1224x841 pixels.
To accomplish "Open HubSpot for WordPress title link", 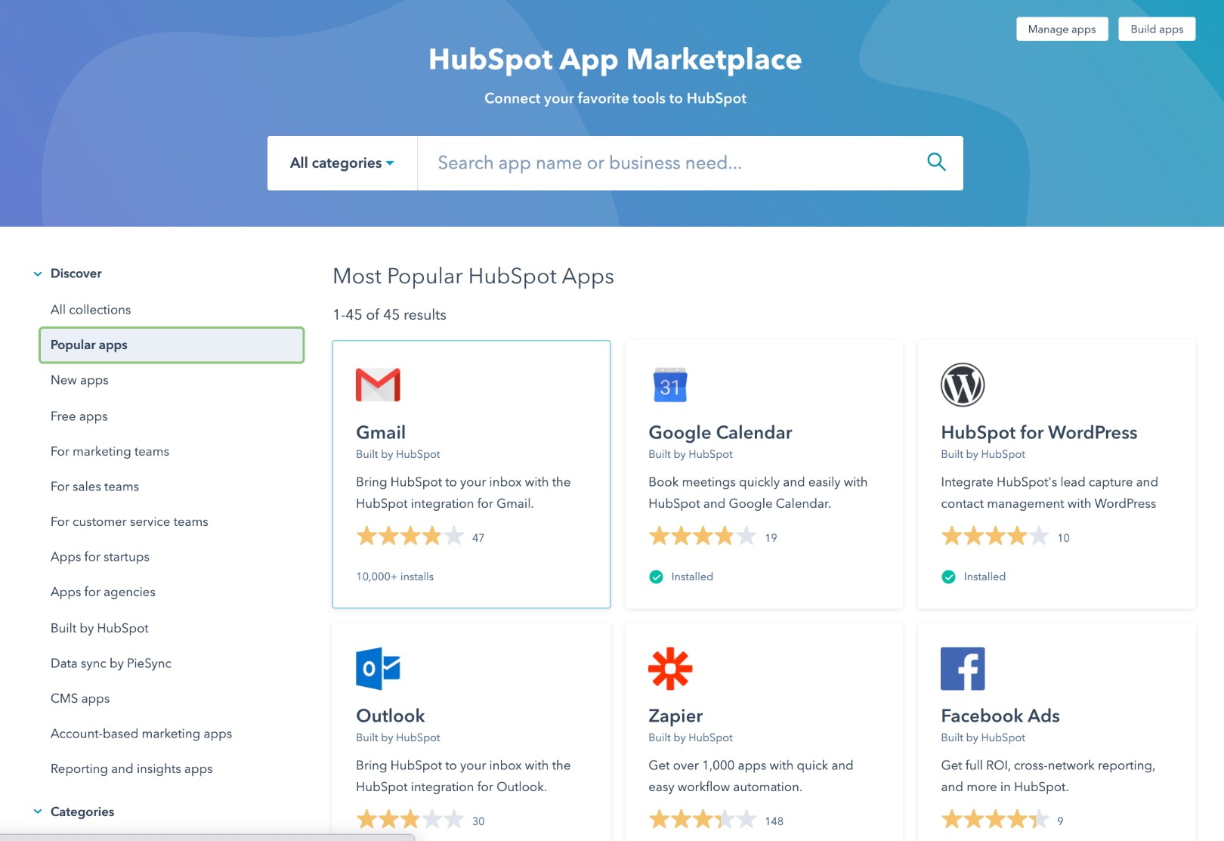I will [x=1039, y=432].
